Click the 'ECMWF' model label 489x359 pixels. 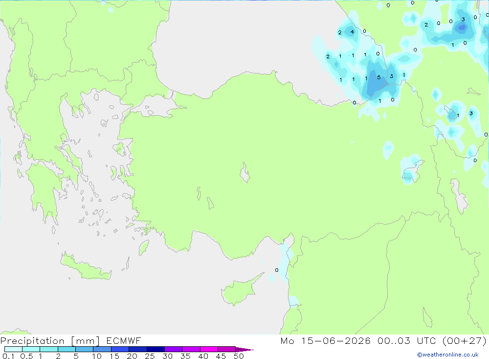coord(124,340)
